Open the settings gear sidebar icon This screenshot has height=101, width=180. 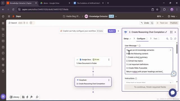(x=3, y=65)
